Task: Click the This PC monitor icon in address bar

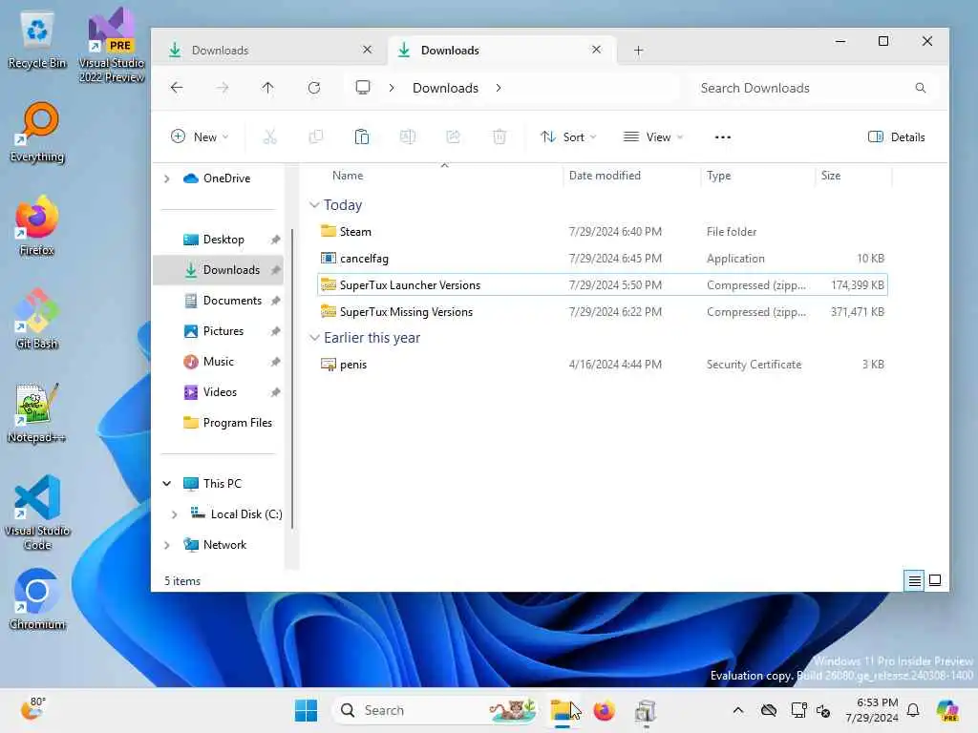Action: click(362, 87)
